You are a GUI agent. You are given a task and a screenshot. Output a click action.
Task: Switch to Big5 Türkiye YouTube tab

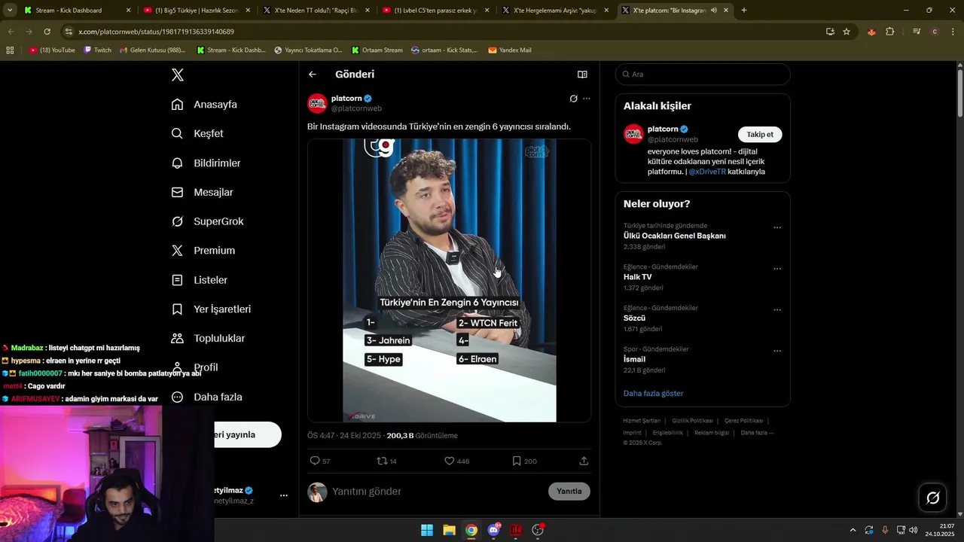tap(196, 11)
